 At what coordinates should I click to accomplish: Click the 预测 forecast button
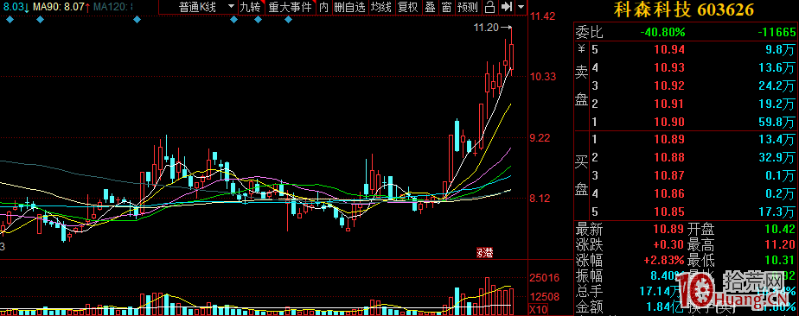point(468,7)
